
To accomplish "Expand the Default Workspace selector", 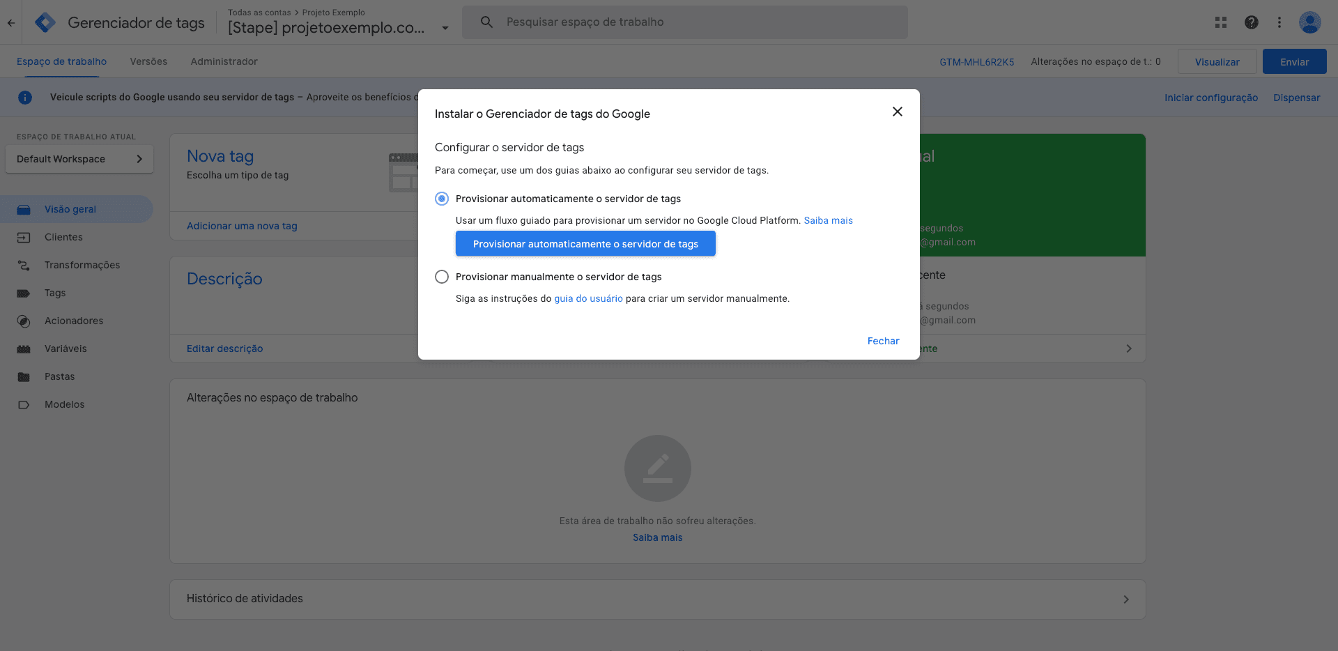I will (79, 159).
